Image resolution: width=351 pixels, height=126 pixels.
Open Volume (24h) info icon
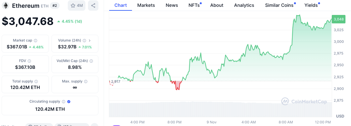(84, 41)
